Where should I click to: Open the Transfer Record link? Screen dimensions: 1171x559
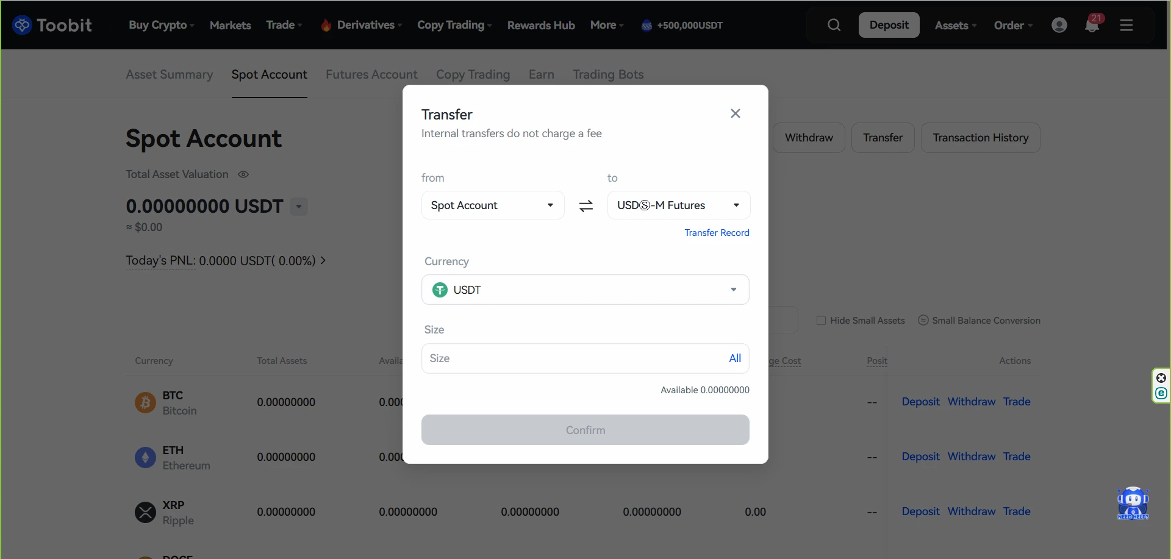pyautogui.click(x=717, y=233)
